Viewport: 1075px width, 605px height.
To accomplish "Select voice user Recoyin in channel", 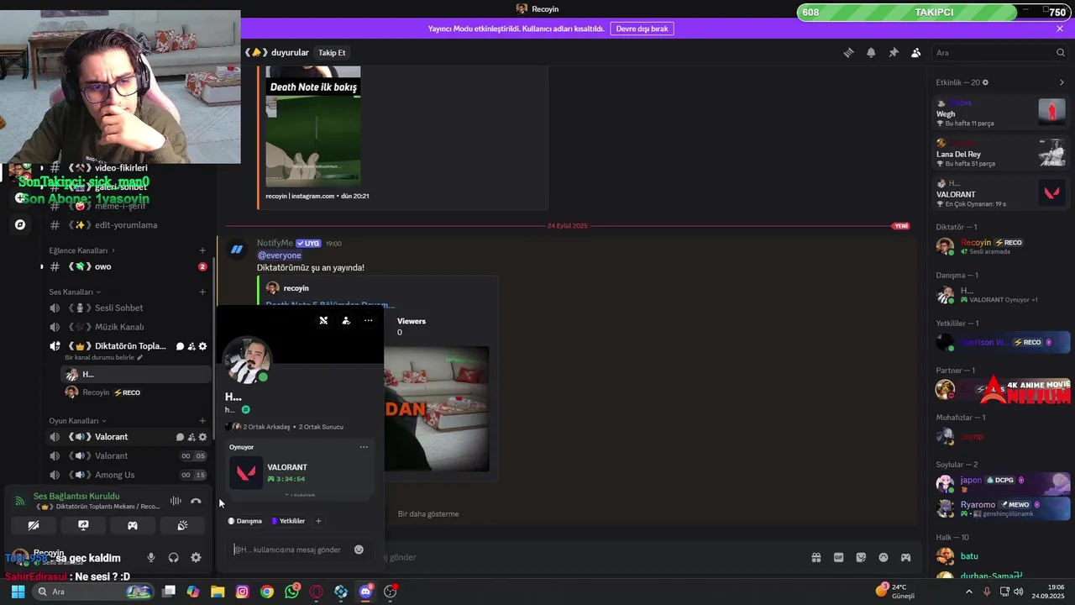I will pos(134,392).
